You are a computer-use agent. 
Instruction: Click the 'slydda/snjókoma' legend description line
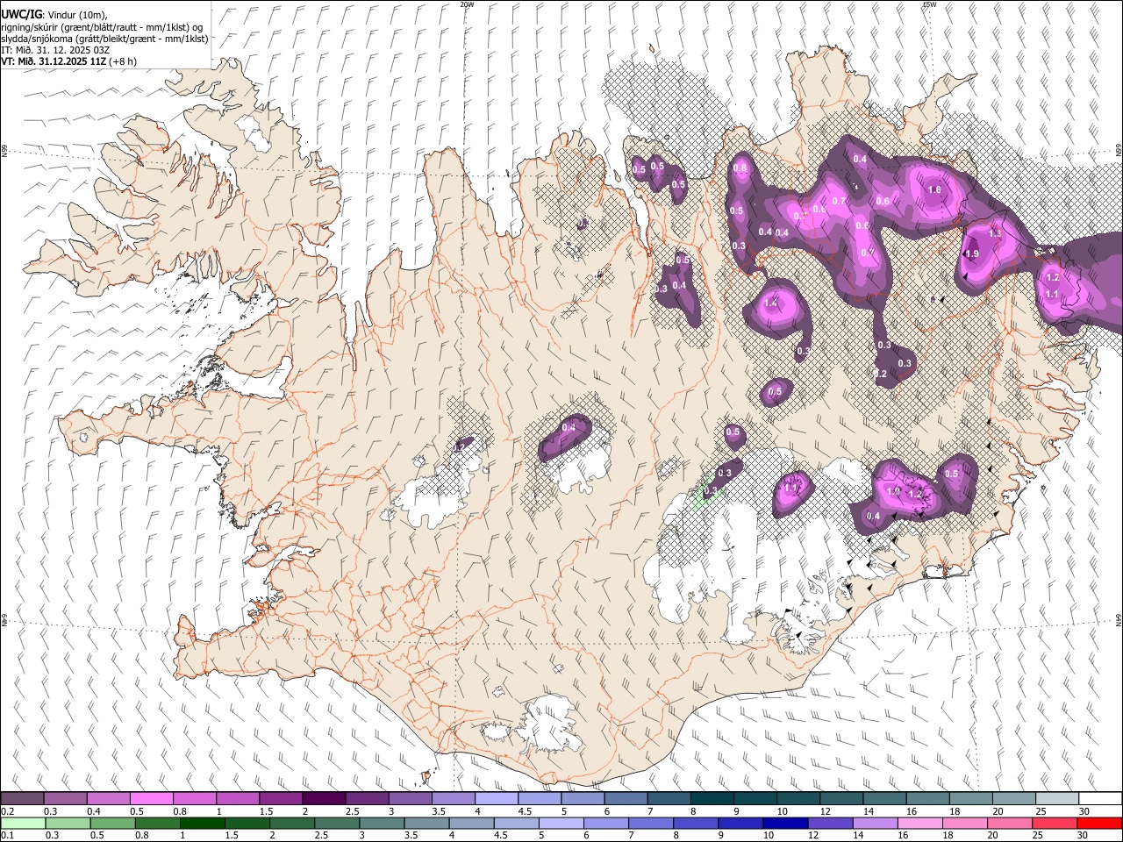tap(104, 39)
